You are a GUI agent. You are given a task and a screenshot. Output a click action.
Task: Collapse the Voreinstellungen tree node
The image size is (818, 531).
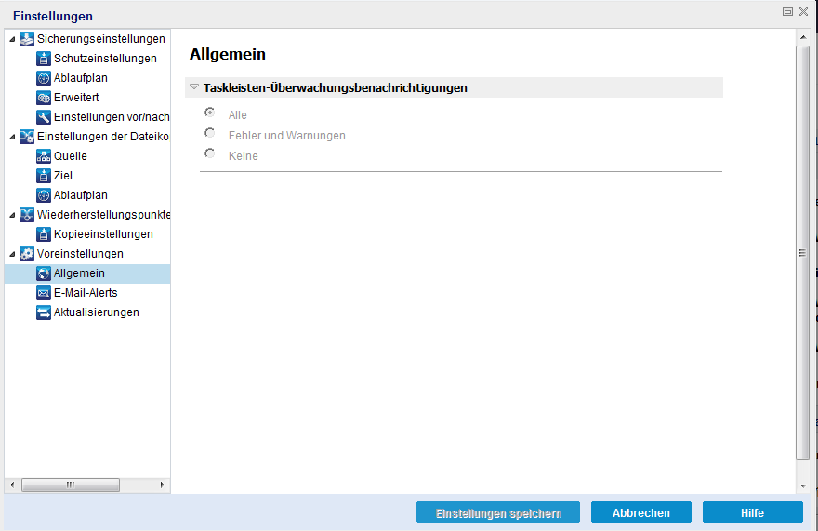pyautogui.click(x=12, y=254)
